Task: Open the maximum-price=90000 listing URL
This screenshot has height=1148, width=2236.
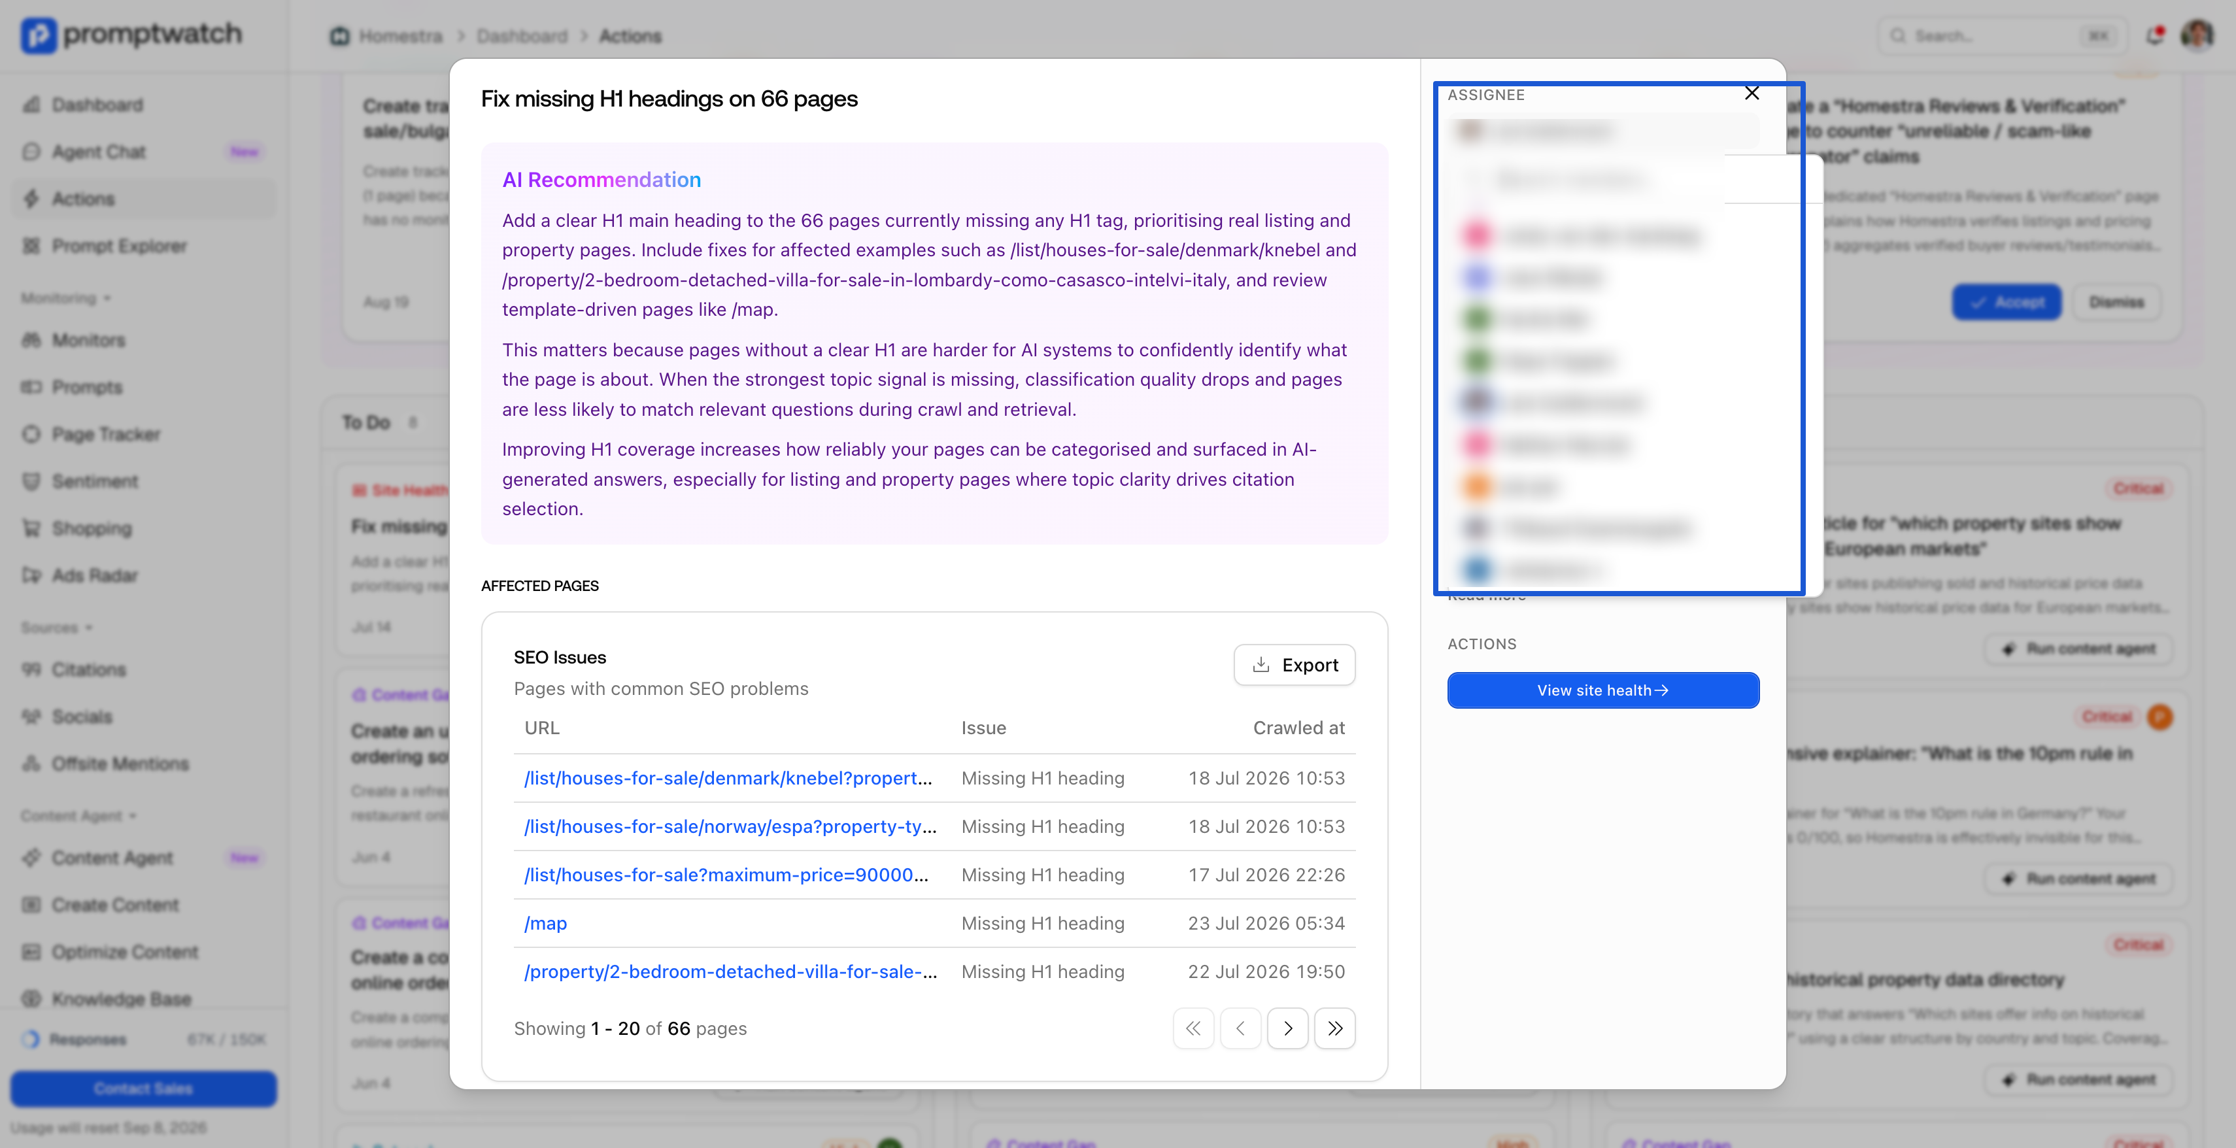Action: [x=726, y=875]
